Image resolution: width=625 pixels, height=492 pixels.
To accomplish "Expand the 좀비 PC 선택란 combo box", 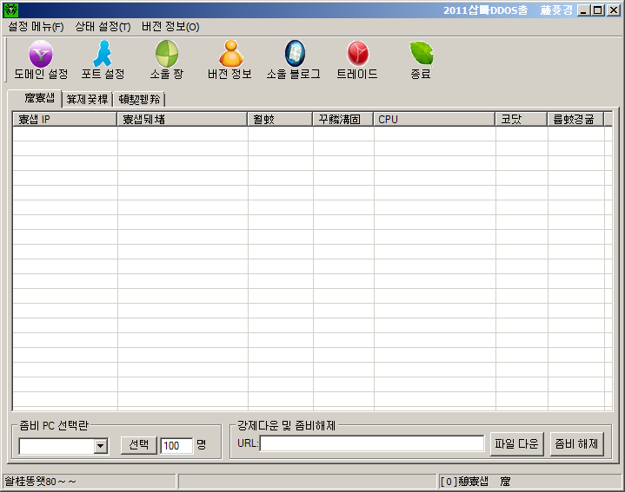I will click(100, 446).
